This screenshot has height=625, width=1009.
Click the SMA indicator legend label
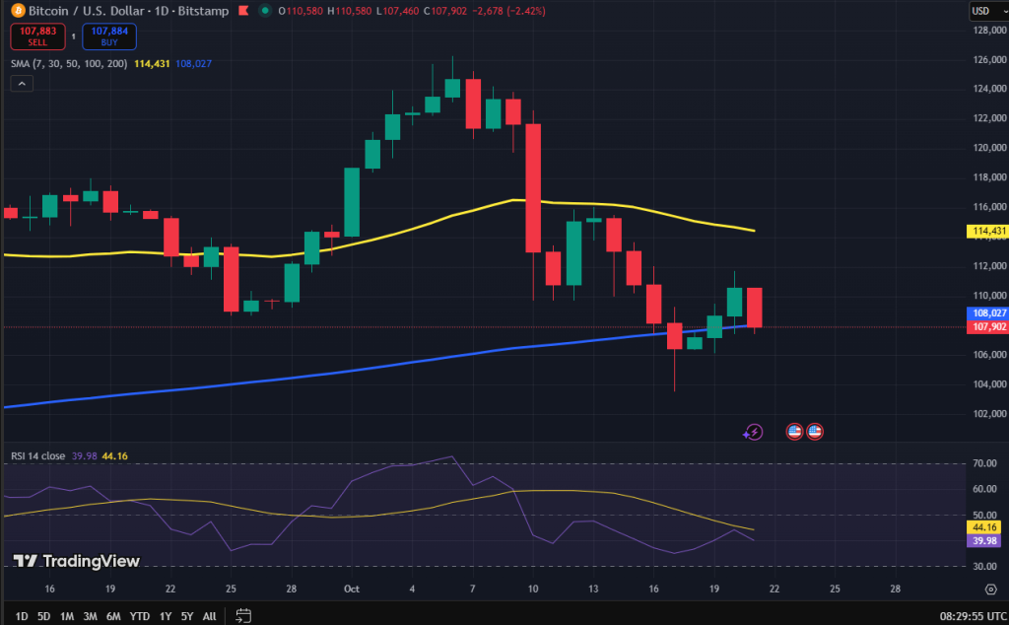click(x=69, y=64)
